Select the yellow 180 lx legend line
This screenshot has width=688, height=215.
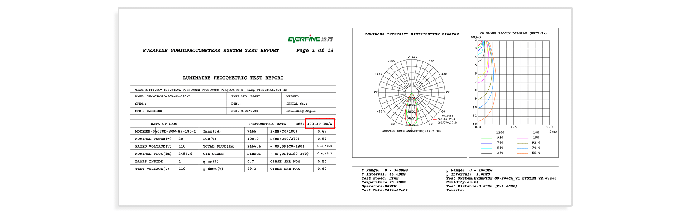(x=522, y=133)
